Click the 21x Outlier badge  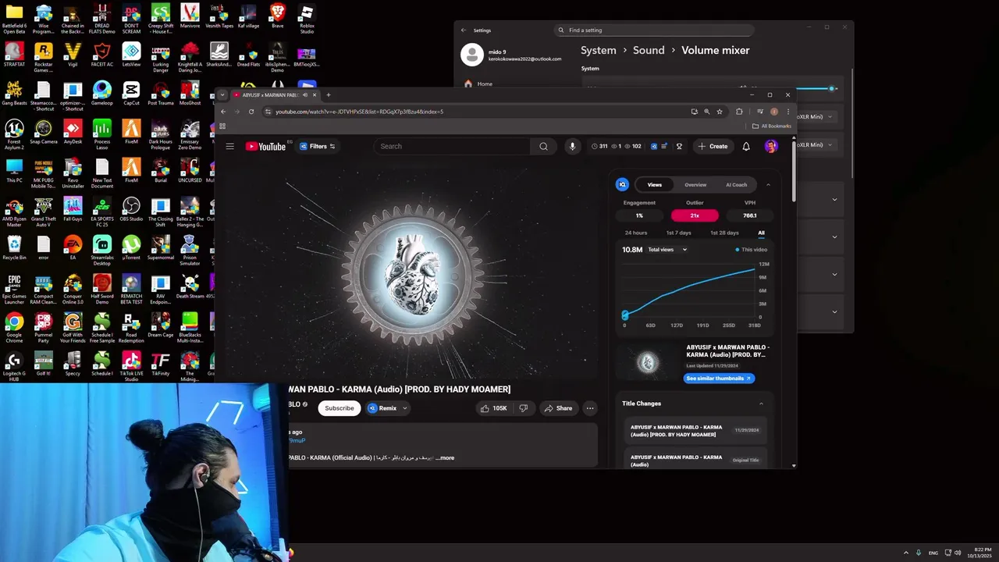coord(695,215)
